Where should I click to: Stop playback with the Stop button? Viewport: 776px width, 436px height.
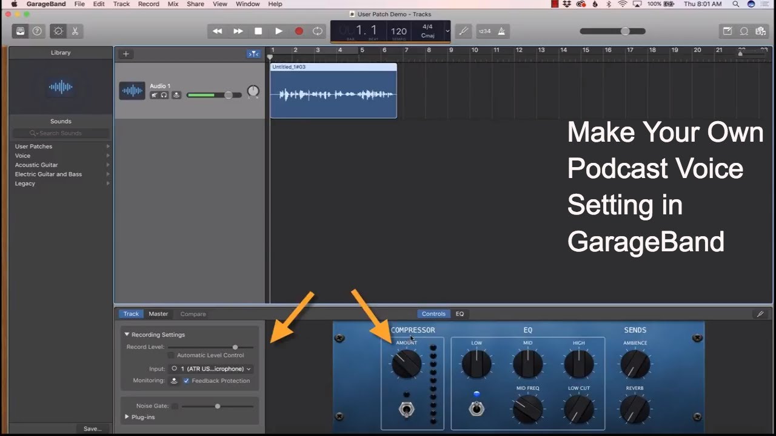click(258, 31)
